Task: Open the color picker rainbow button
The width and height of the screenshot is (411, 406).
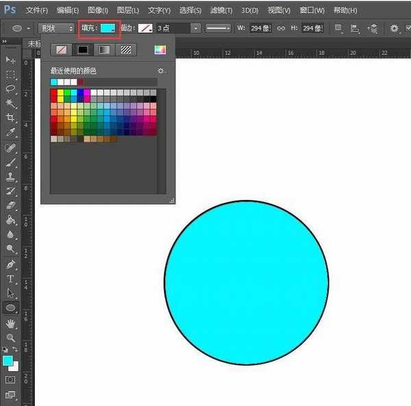Action: [160, 49]
